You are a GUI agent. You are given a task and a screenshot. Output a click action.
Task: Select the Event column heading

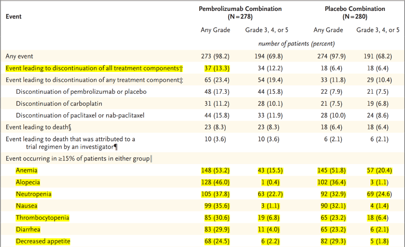(15, 17)
